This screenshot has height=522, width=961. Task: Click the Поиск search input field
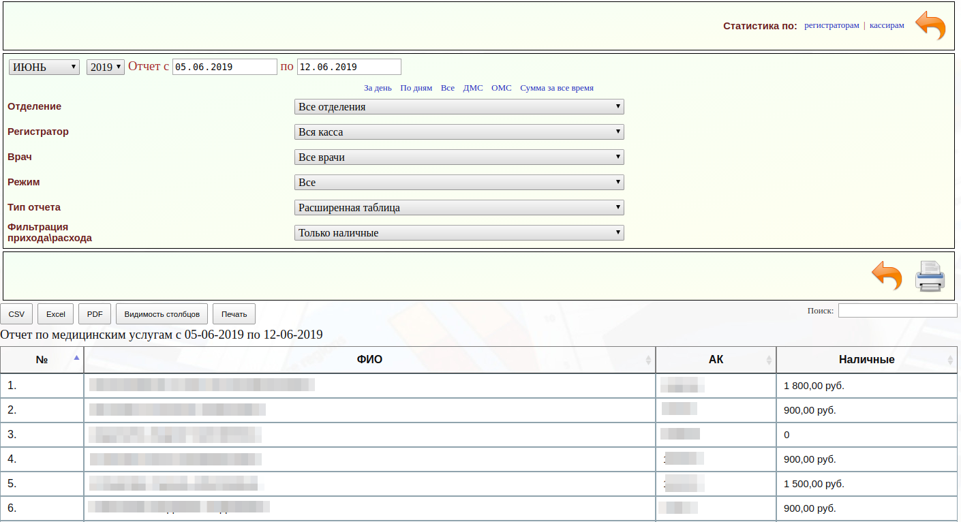pos(897,311)
